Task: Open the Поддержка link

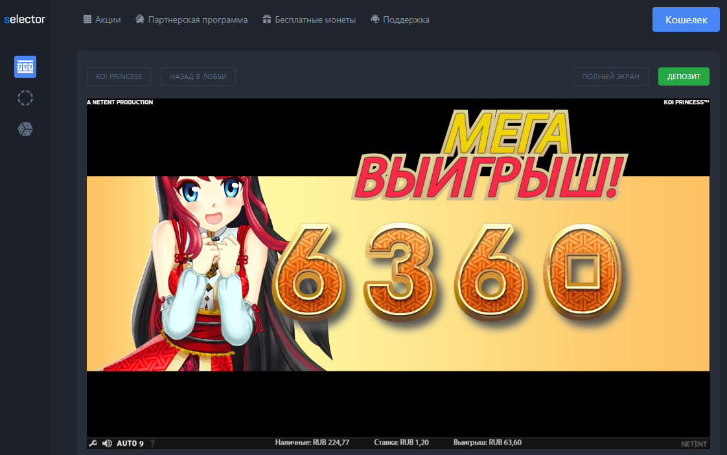Action: [x=400, y=19]
